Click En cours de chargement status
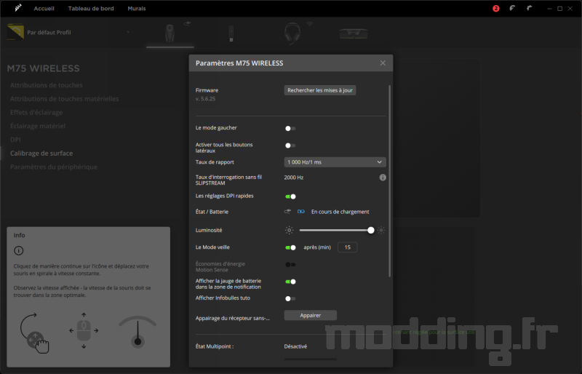Image resolution: width=582 pixels, height=374 pixels. tap(340, 212)
